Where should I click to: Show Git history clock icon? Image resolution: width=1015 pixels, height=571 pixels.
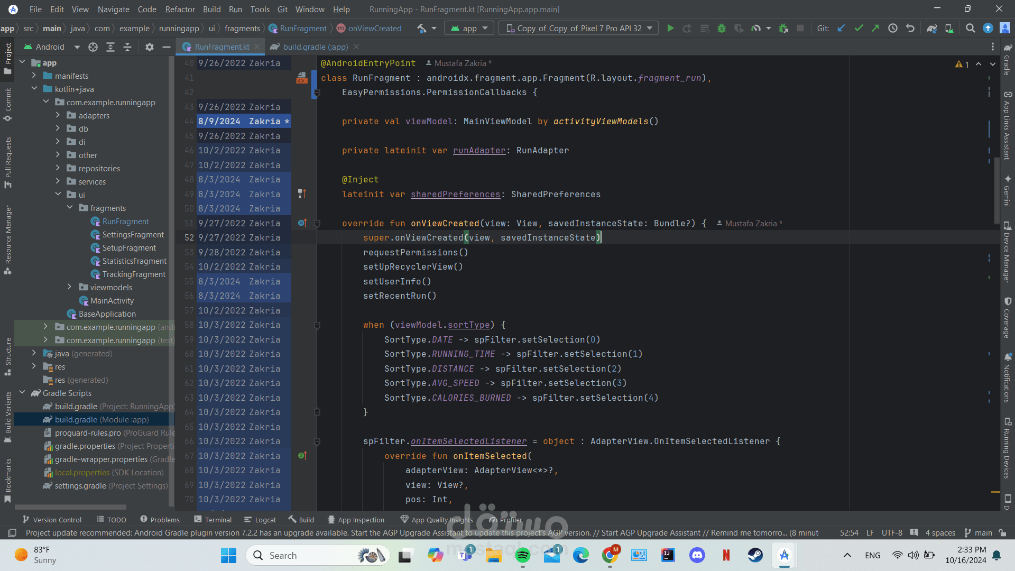[893, 29]
